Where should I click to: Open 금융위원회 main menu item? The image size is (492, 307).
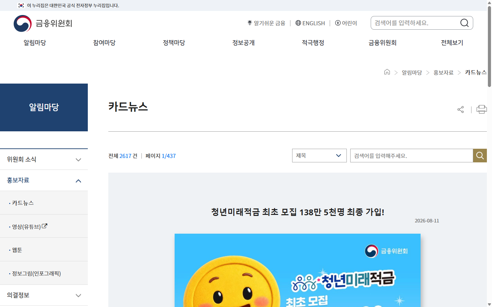[x=382, y=43]
